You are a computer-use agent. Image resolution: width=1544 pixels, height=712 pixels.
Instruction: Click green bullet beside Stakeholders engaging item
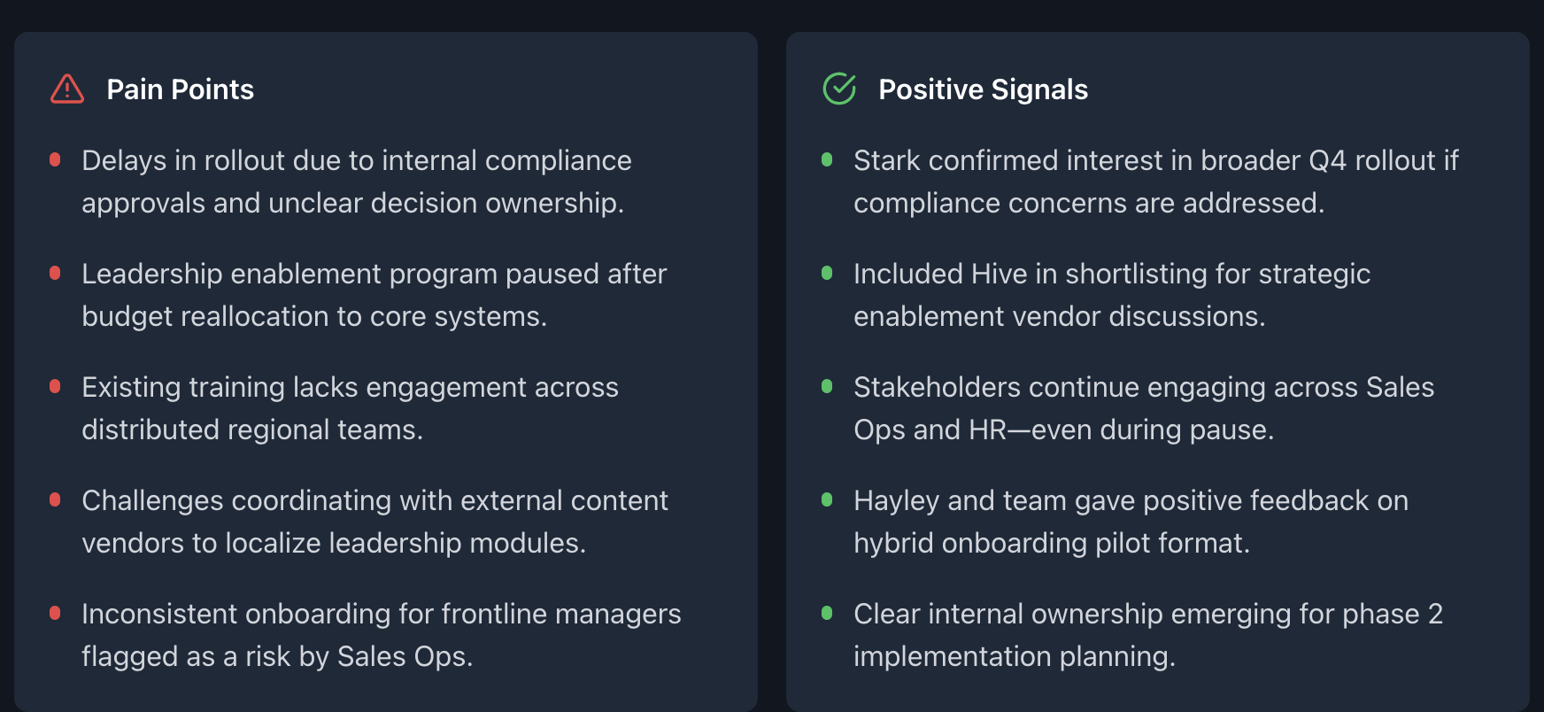coord(827,386)
